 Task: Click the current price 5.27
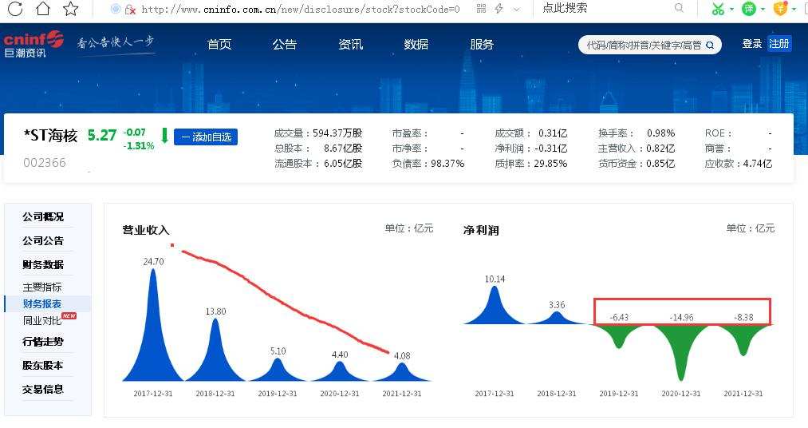tap(102, 136)
